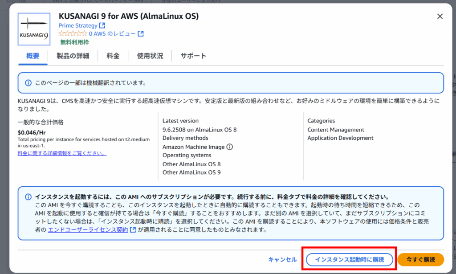Click info icon in the subscription notice box
This screenshot has height=274, width=456.
click(x=28, y=197)
